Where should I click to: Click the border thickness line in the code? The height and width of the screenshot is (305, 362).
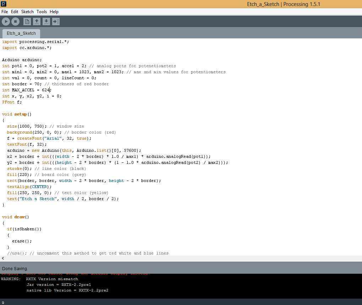pos(55,84)
